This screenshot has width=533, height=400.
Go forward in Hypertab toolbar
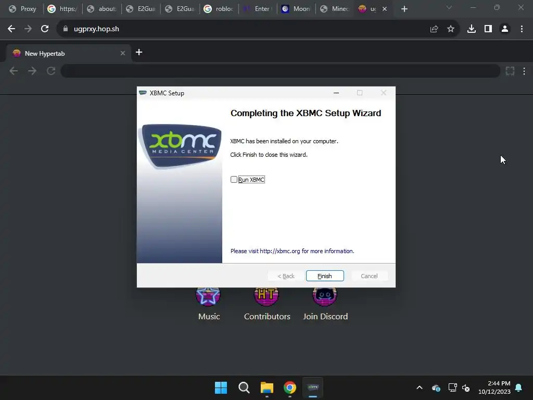click(32, 71)
